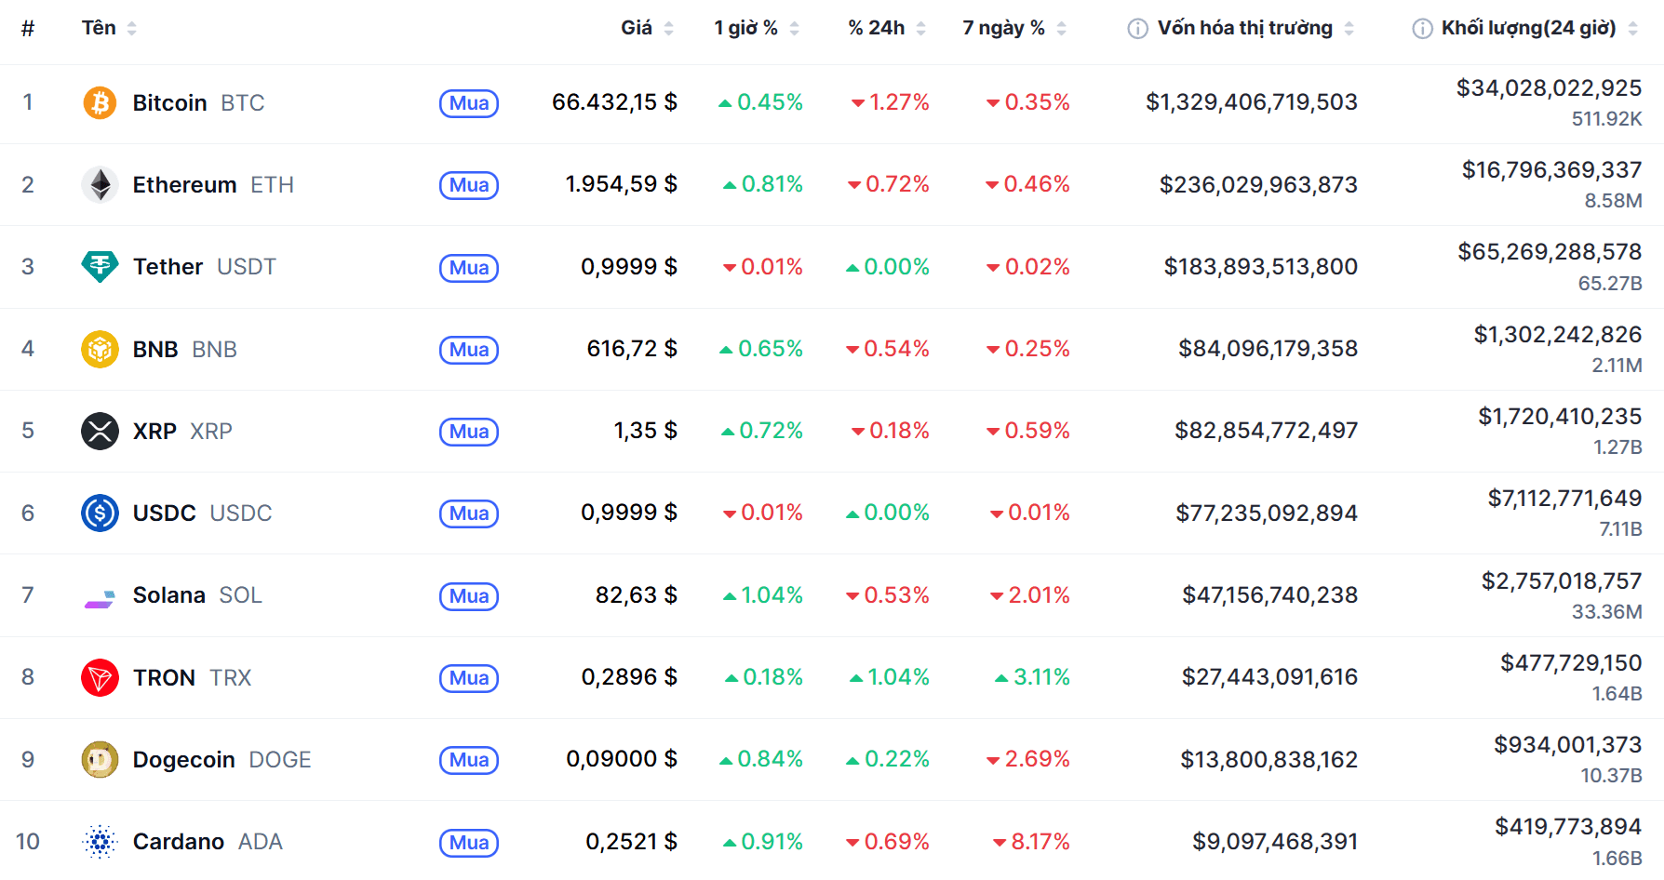Click the Mua button for Solana

[469, 596]
